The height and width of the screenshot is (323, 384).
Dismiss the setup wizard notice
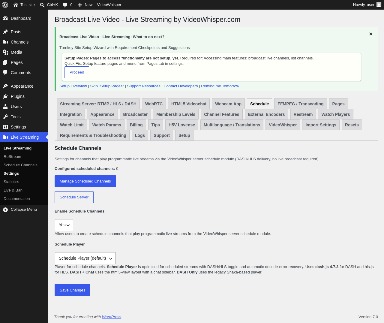(x=371, y=34)
